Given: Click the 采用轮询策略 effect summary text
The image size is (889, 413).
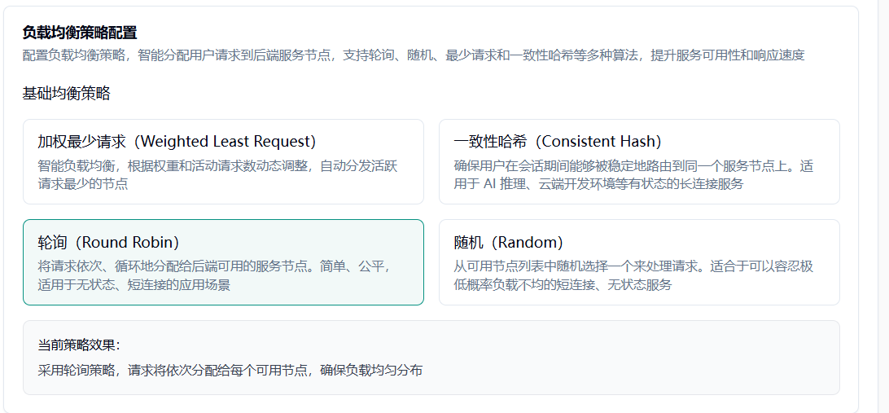Looking at the screenshot, I should [230, 371].
